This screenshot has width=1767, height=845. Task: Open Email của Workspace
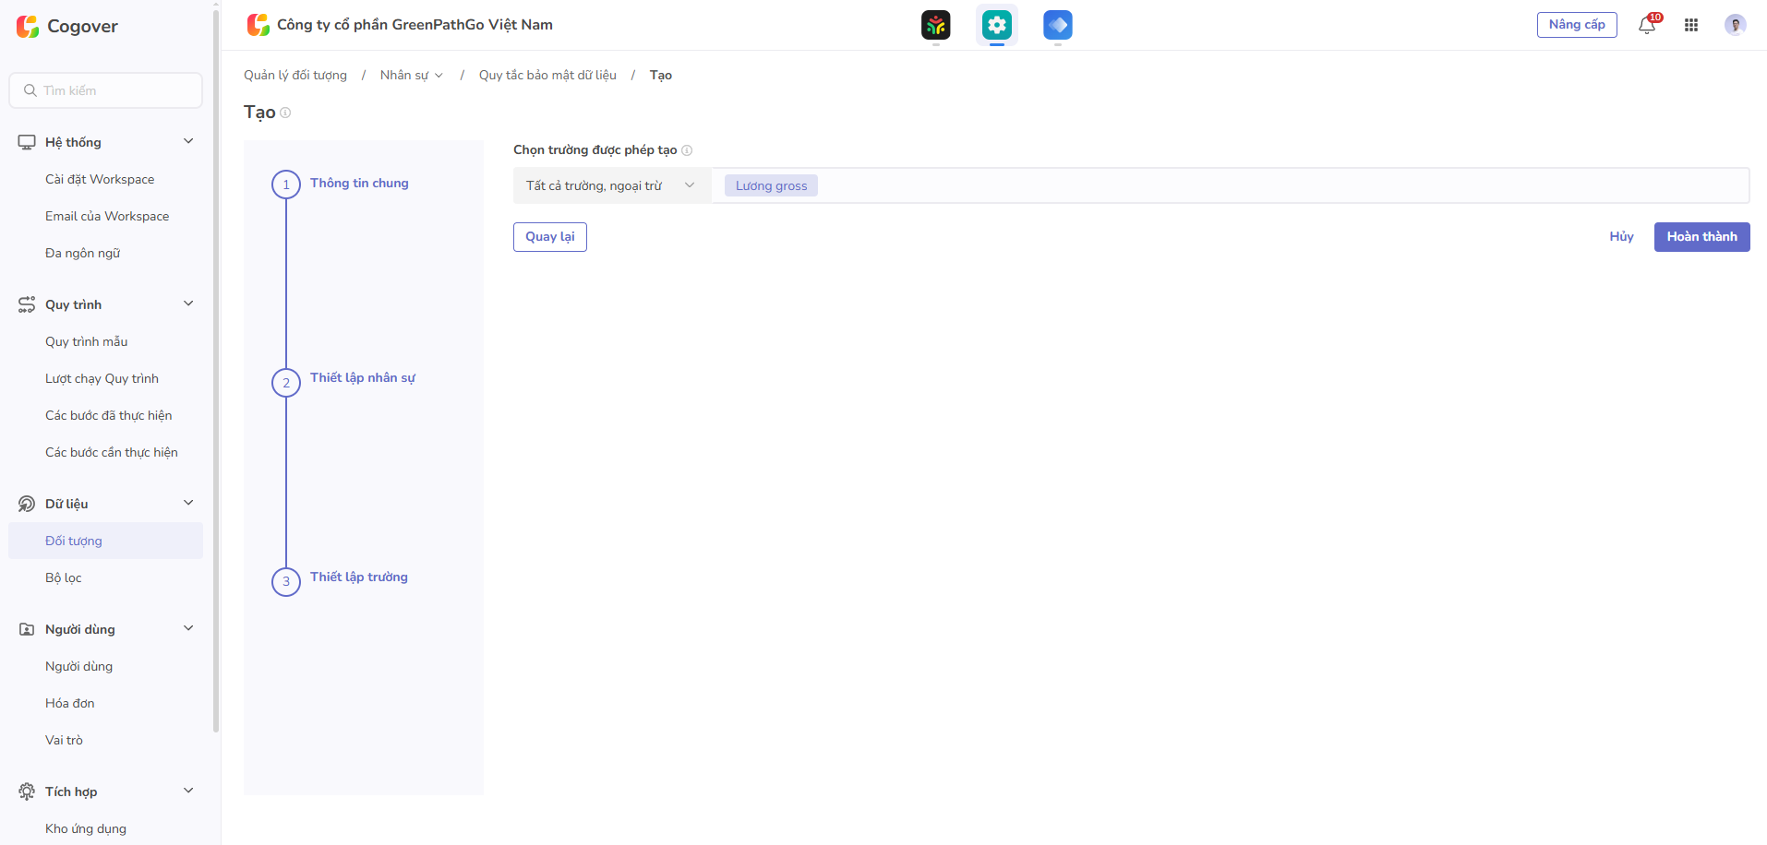point(107,216)
